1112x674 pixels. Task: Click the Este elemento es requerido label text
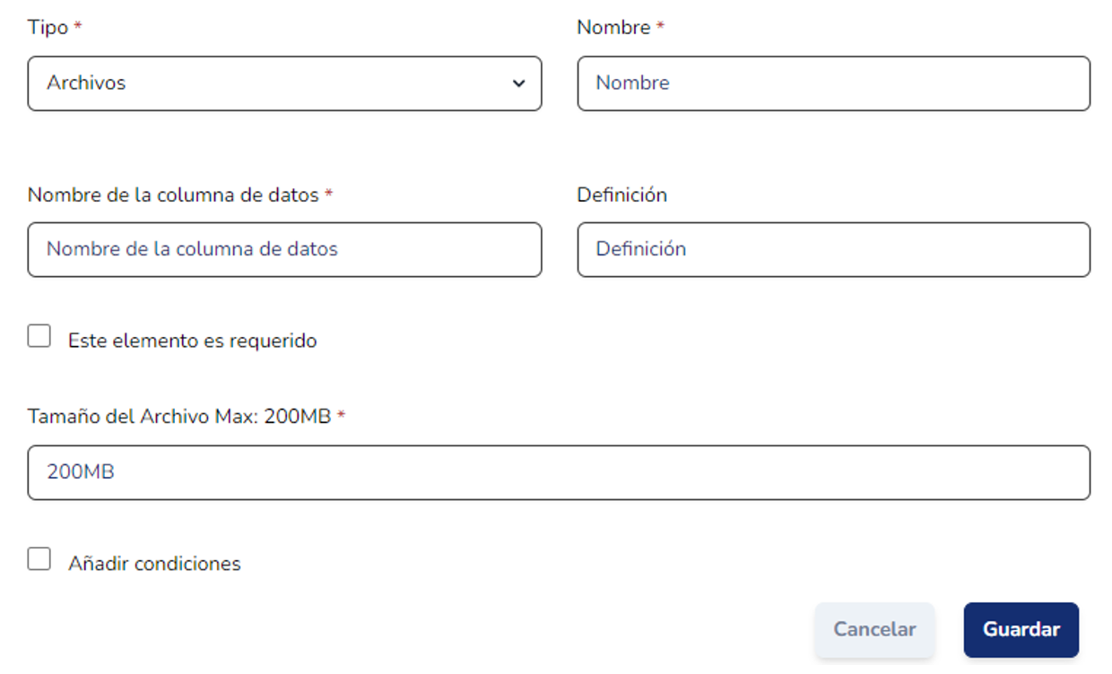pyautogui.click(x=192, y=341)
